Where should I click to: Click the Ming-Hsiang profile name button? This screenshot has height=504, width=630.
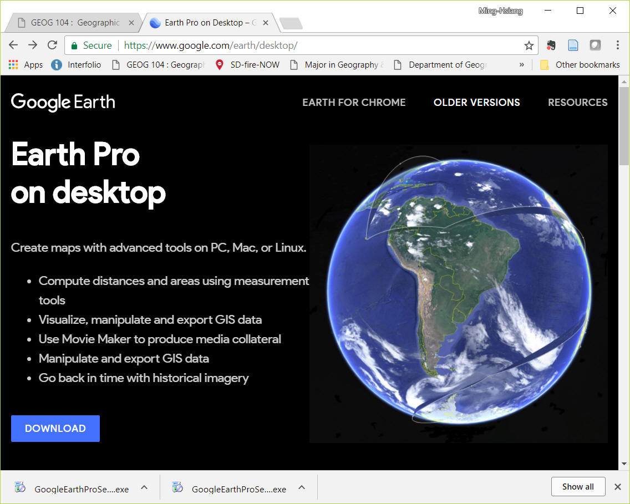point(501,11)
